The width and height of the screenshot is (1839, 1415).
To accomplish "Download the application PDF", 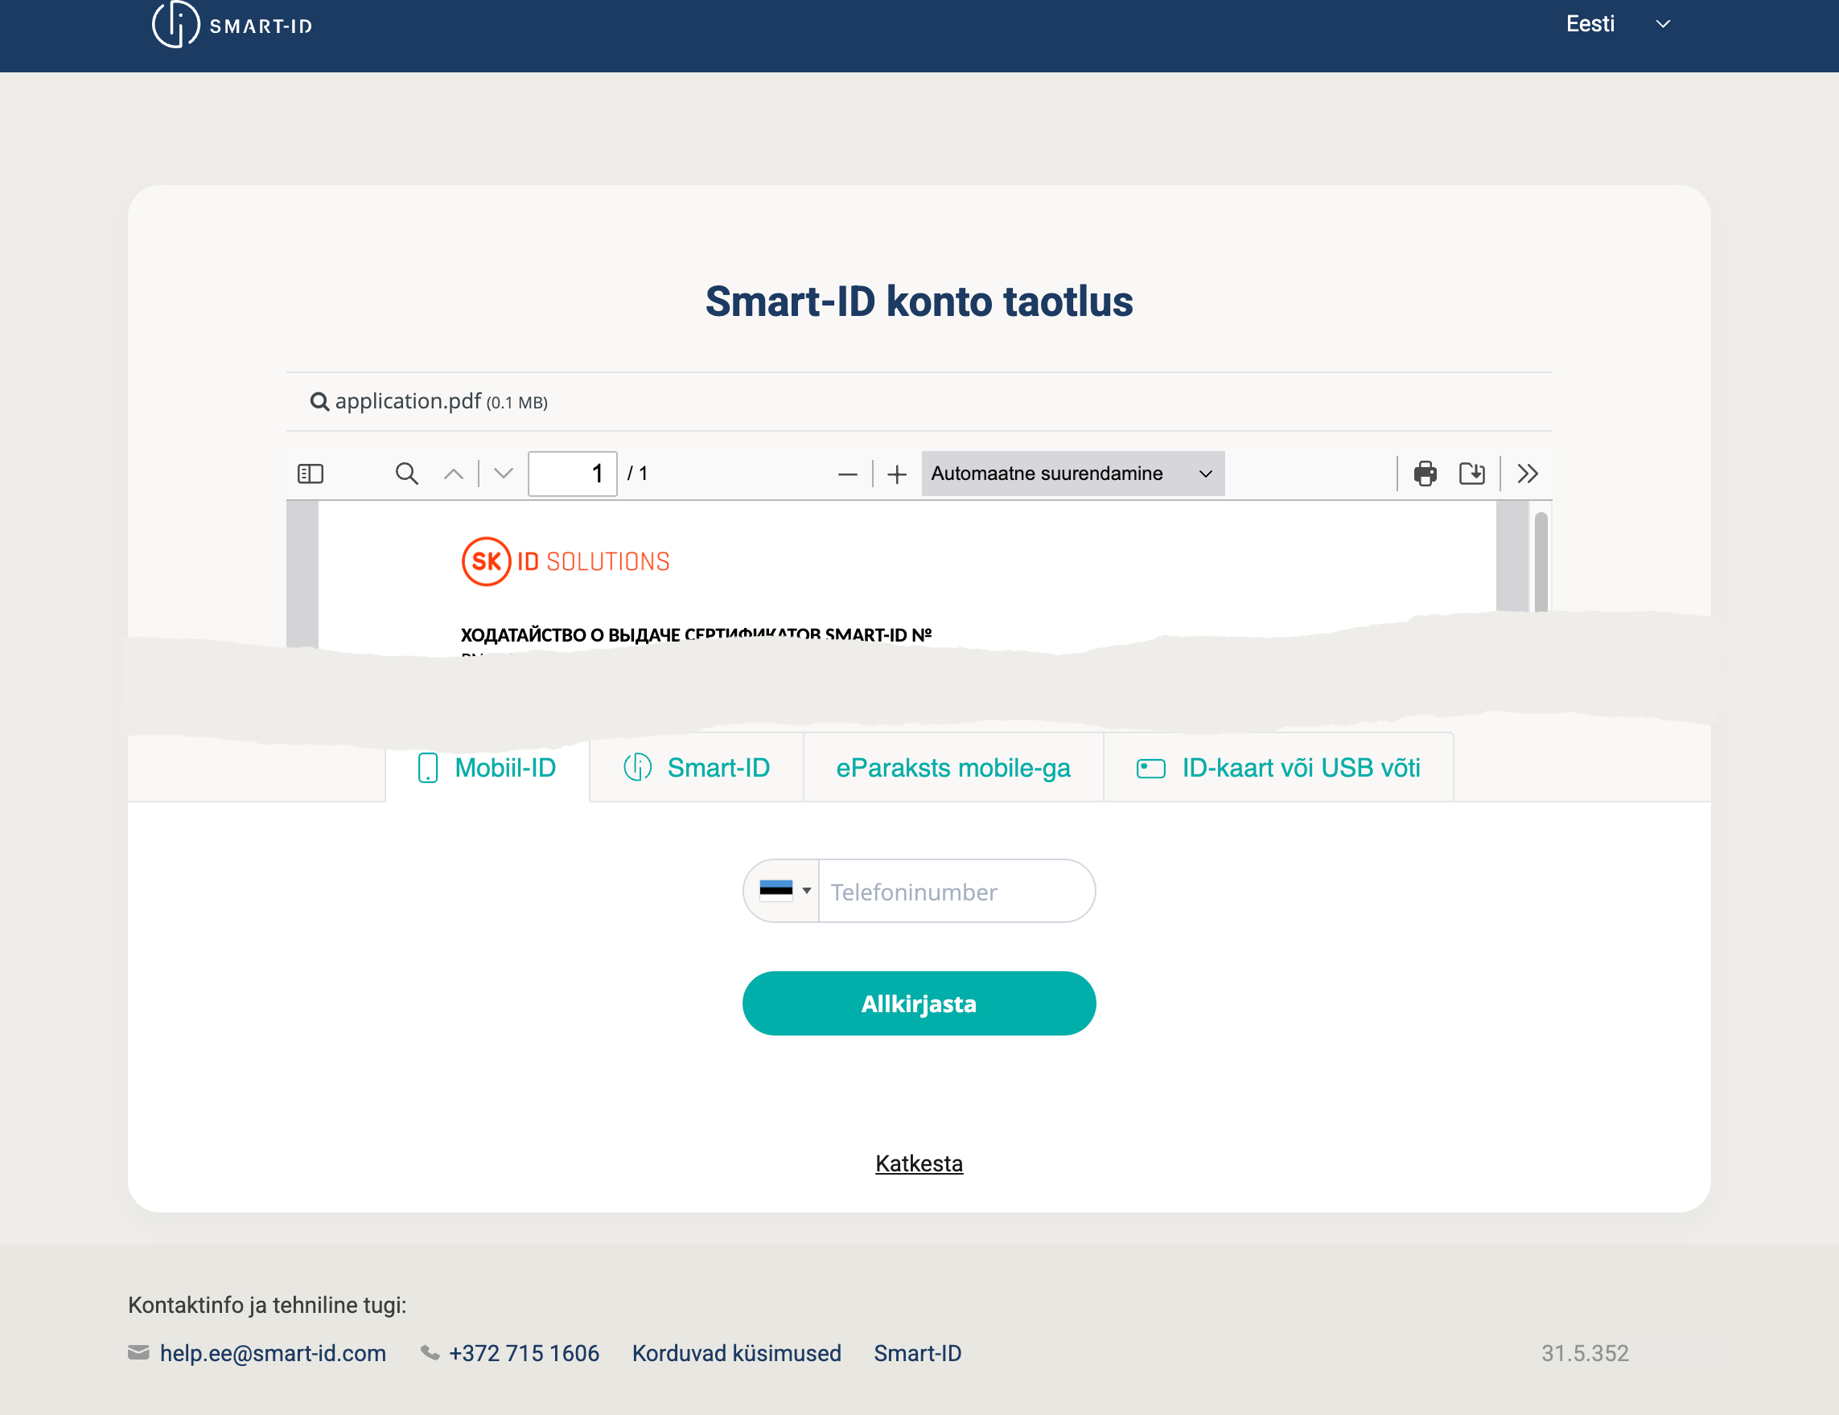I will pyautogui.click(x=1472, y=474).
